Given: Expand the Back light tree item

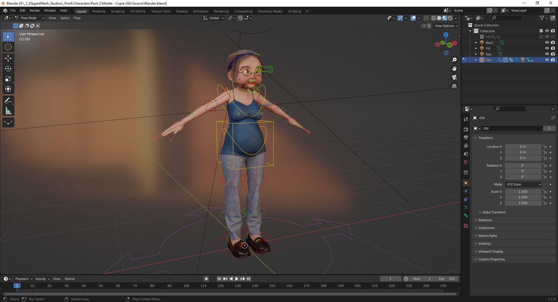Looking at the screenshot, I should point(476,43).
